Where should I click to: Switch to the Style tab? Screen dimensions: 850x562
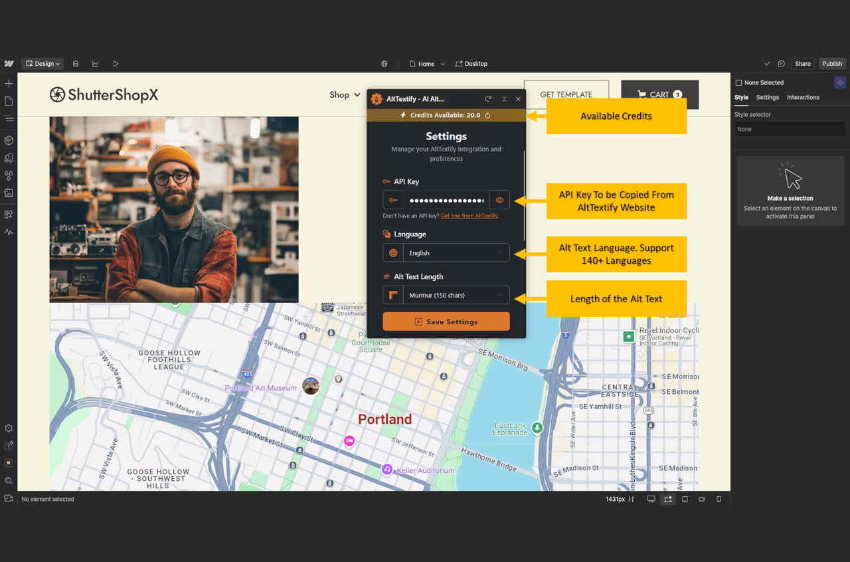[741, 98]
